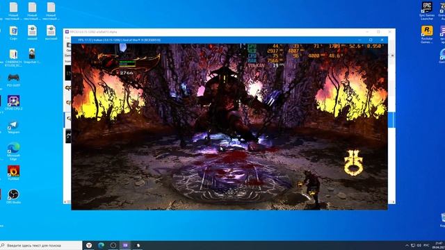Click the Yandex Browser taskbar icon
Viewport: 445px width, 250px height.
point(89,245)
